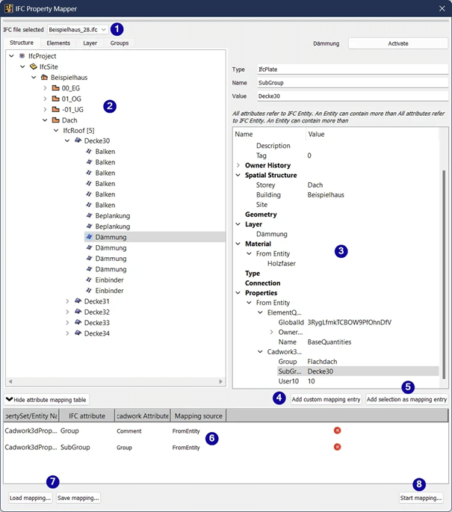
Task: Click the Decke30 element icon
Action: coord(78,141)
